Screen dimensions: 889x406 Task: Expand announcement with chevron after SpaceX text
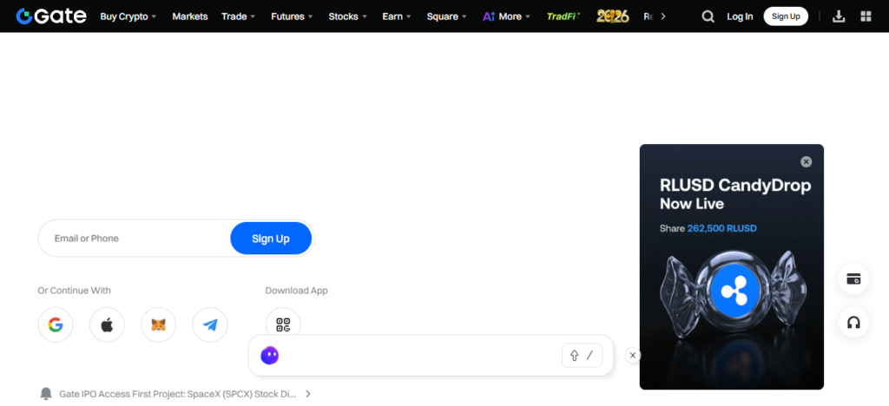click(x=308, y=394)
